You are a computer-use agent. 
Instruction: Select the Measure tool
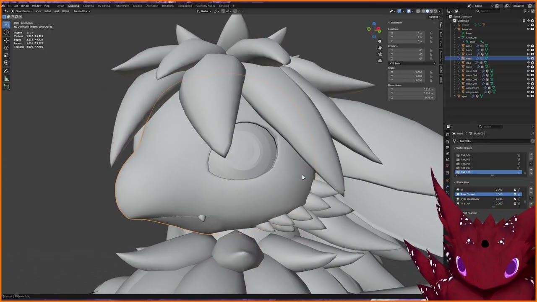pos(6,78)
